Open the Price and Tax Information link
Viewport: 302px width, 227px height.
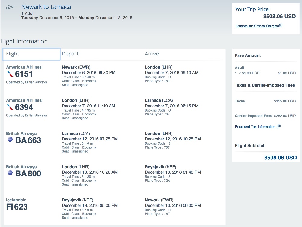point(255,127)
